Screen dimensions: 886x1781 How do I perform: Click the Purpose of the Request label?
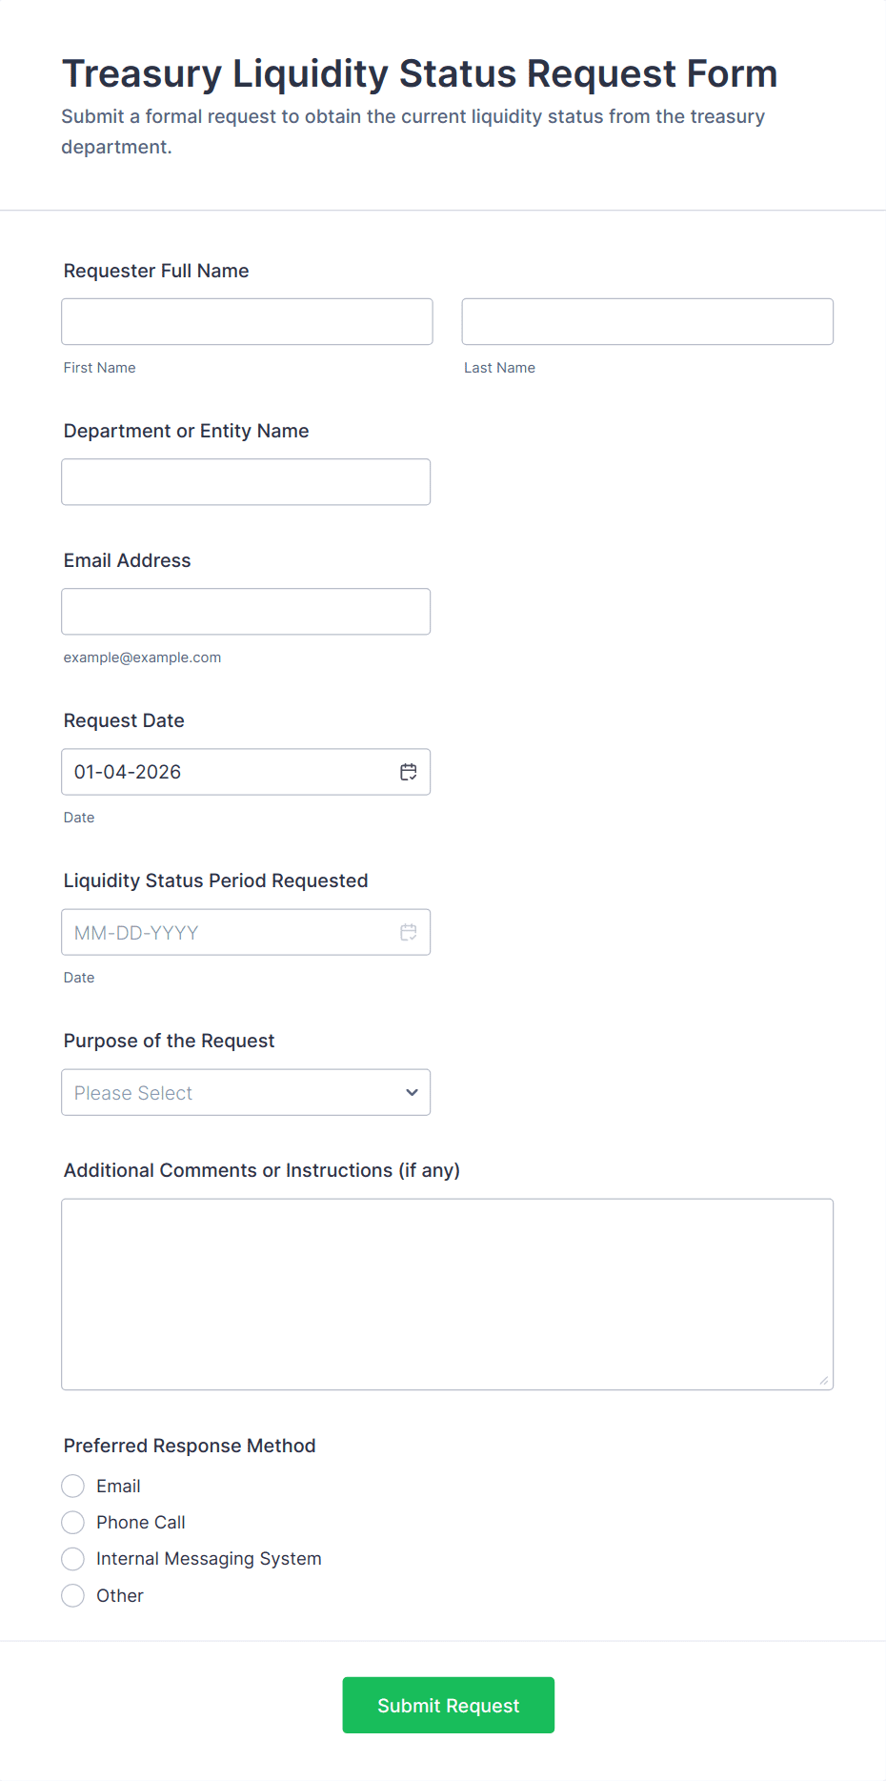coord(169,1041)
